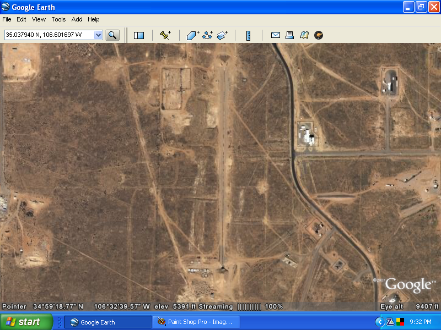Click the elevation 5391 ft readout

tap(175, 306)
